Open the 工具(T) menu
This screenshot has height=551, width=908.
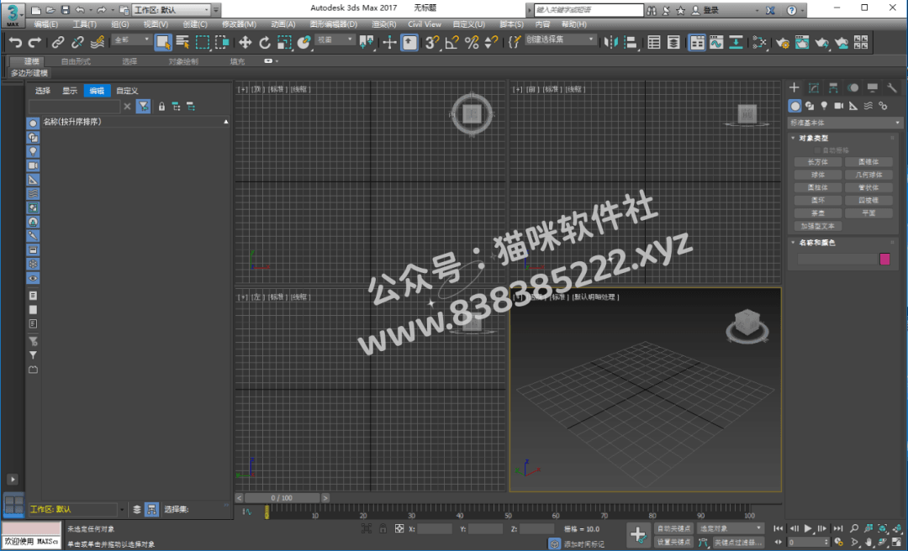click(x=85, y=24)
